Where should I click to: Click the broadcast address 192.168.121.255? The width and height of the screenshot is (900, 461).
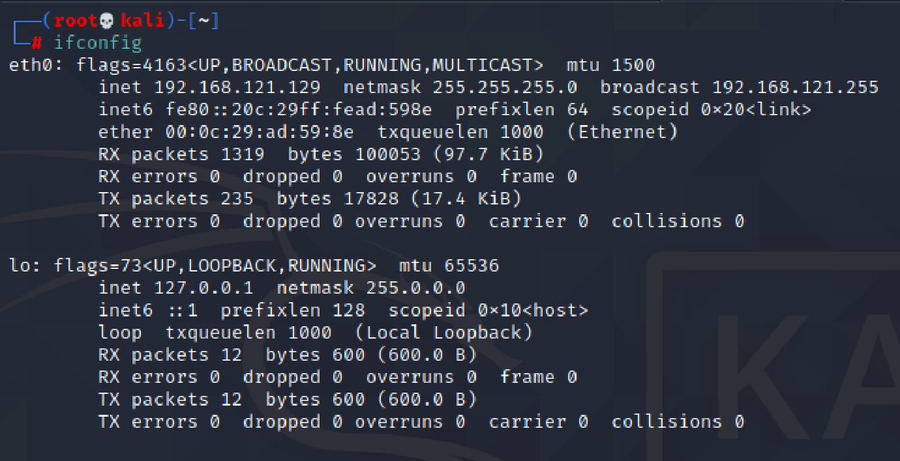point(795,87)
